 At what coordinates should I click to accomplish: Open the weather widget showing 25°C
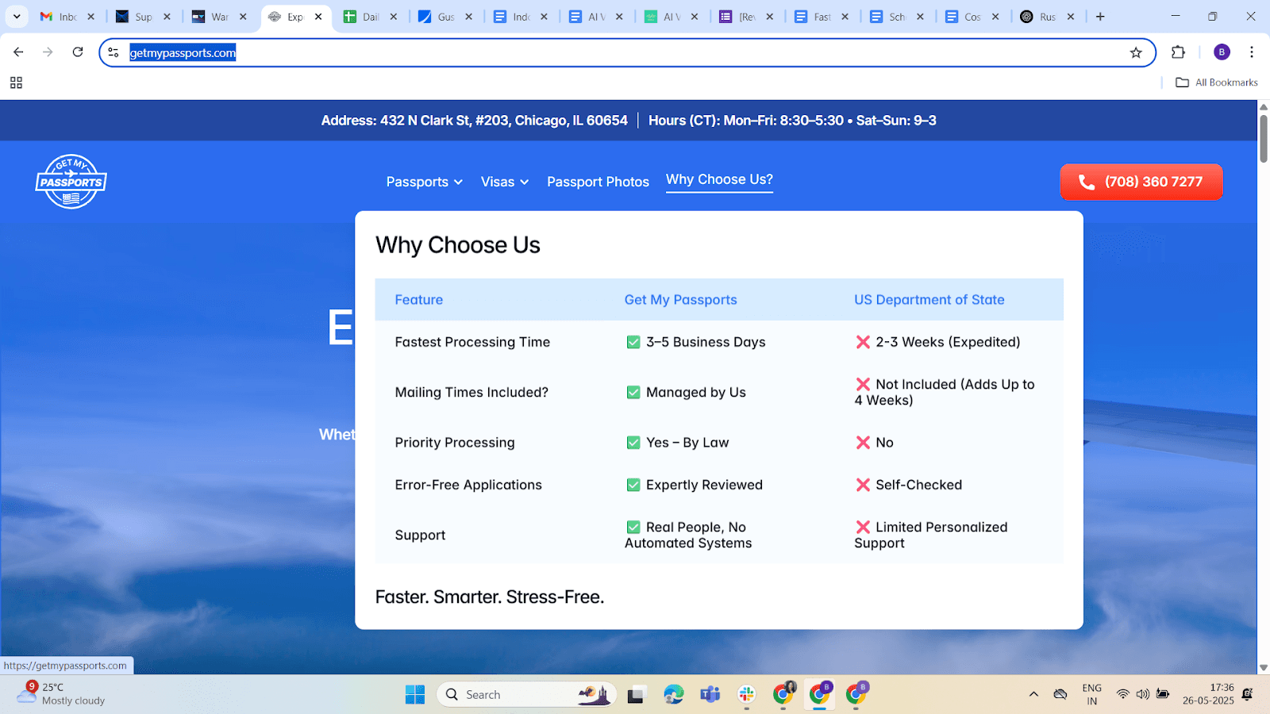click(x=62, y=693)
